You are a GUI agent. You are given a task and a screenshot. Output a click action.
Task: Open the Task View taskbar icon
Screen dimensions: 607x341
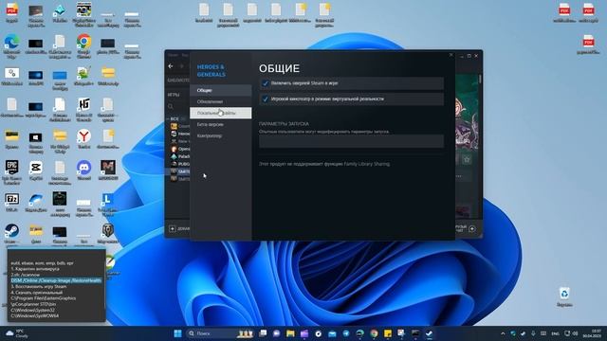click(x=263, y=333)
